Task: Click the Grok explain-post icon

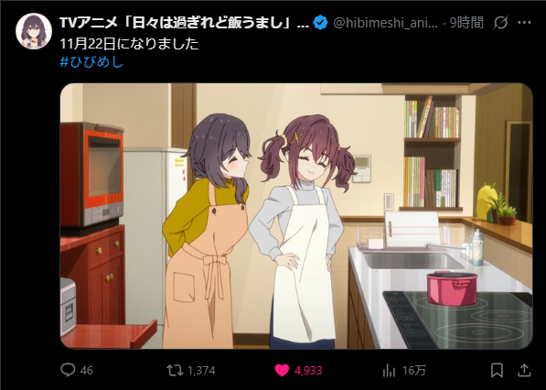Action: pos(501,23)
